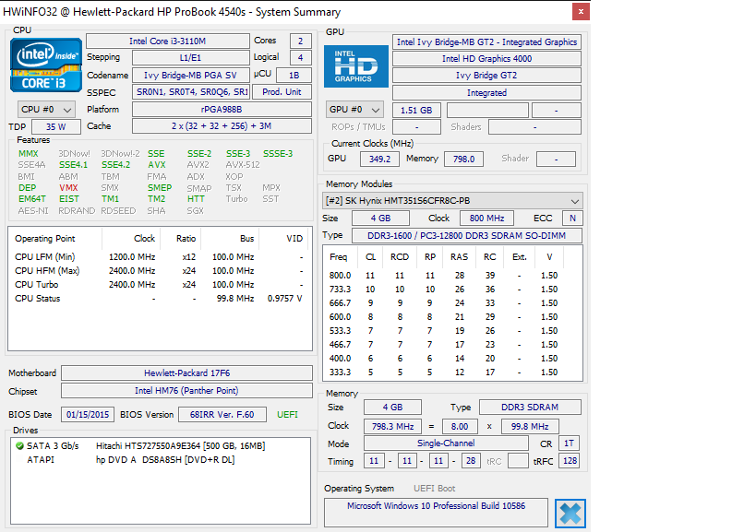
Task: Click the EM64T feature flag
Action: [32, 199]
